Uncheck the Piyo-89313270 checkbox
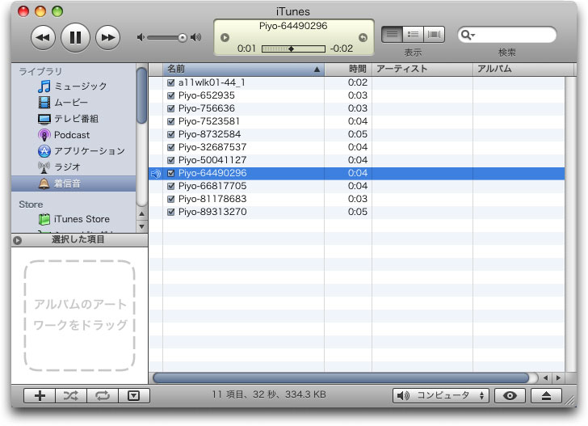588x426 pixels. 170,212
